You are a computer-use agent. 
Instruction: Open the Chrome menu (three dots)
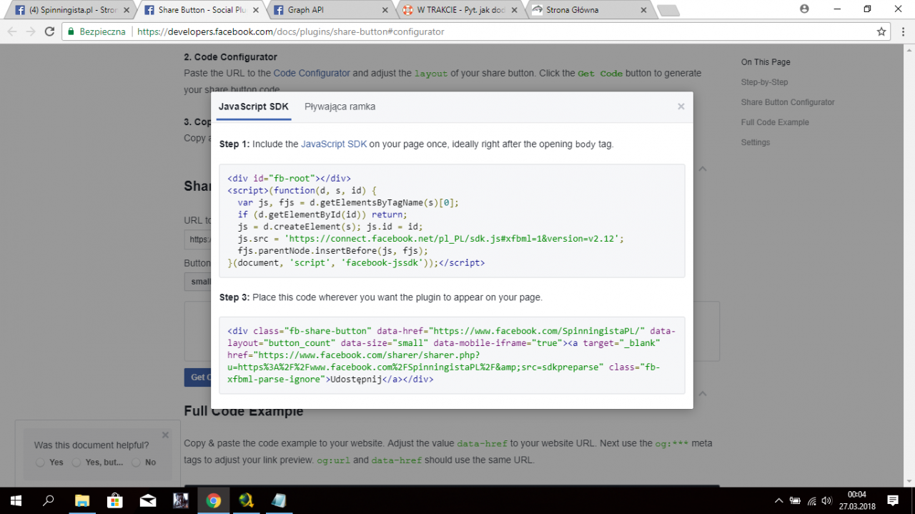[x=902, y=31]
